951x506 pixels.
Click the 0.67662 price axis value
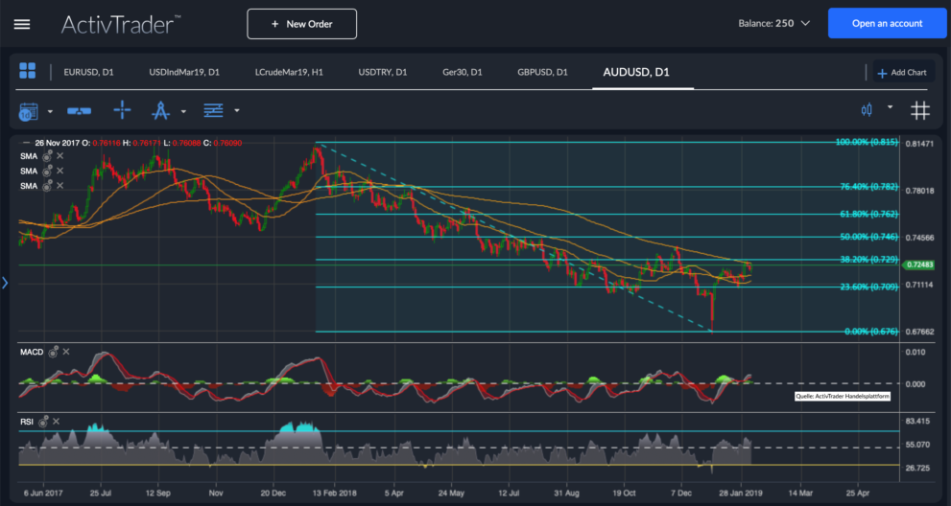[x=919, y=333]
